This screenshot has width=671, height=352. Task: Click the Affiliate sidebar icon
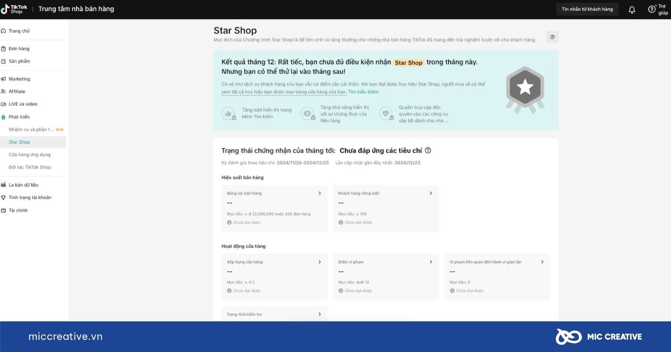(x=3, y=91)
